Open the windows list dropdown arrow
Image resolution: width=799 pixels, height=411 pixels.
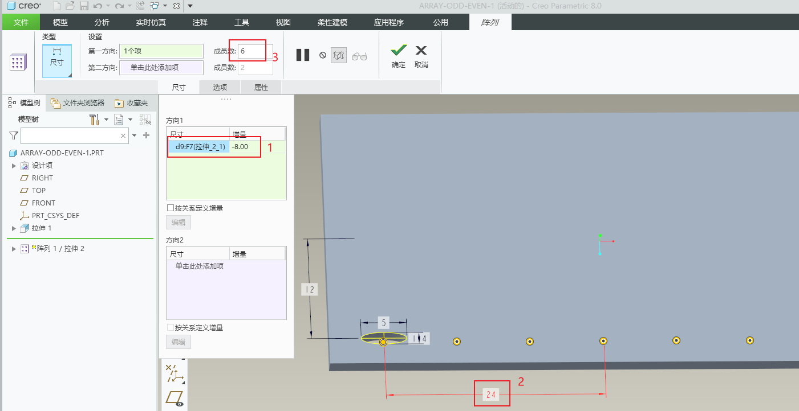[x=165, y=6]
